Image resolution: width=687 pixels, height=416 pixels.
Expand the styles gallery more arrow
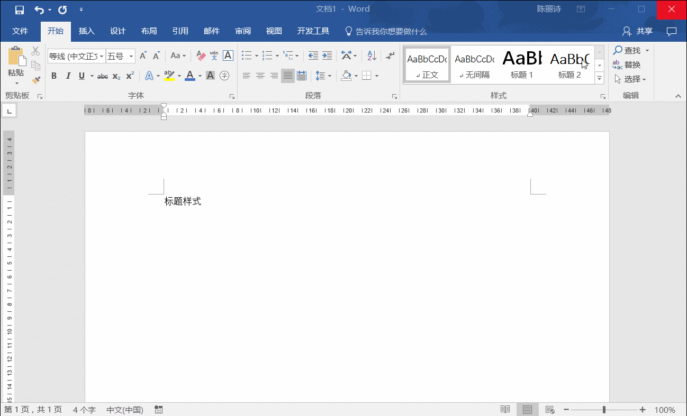coord(600,78)
